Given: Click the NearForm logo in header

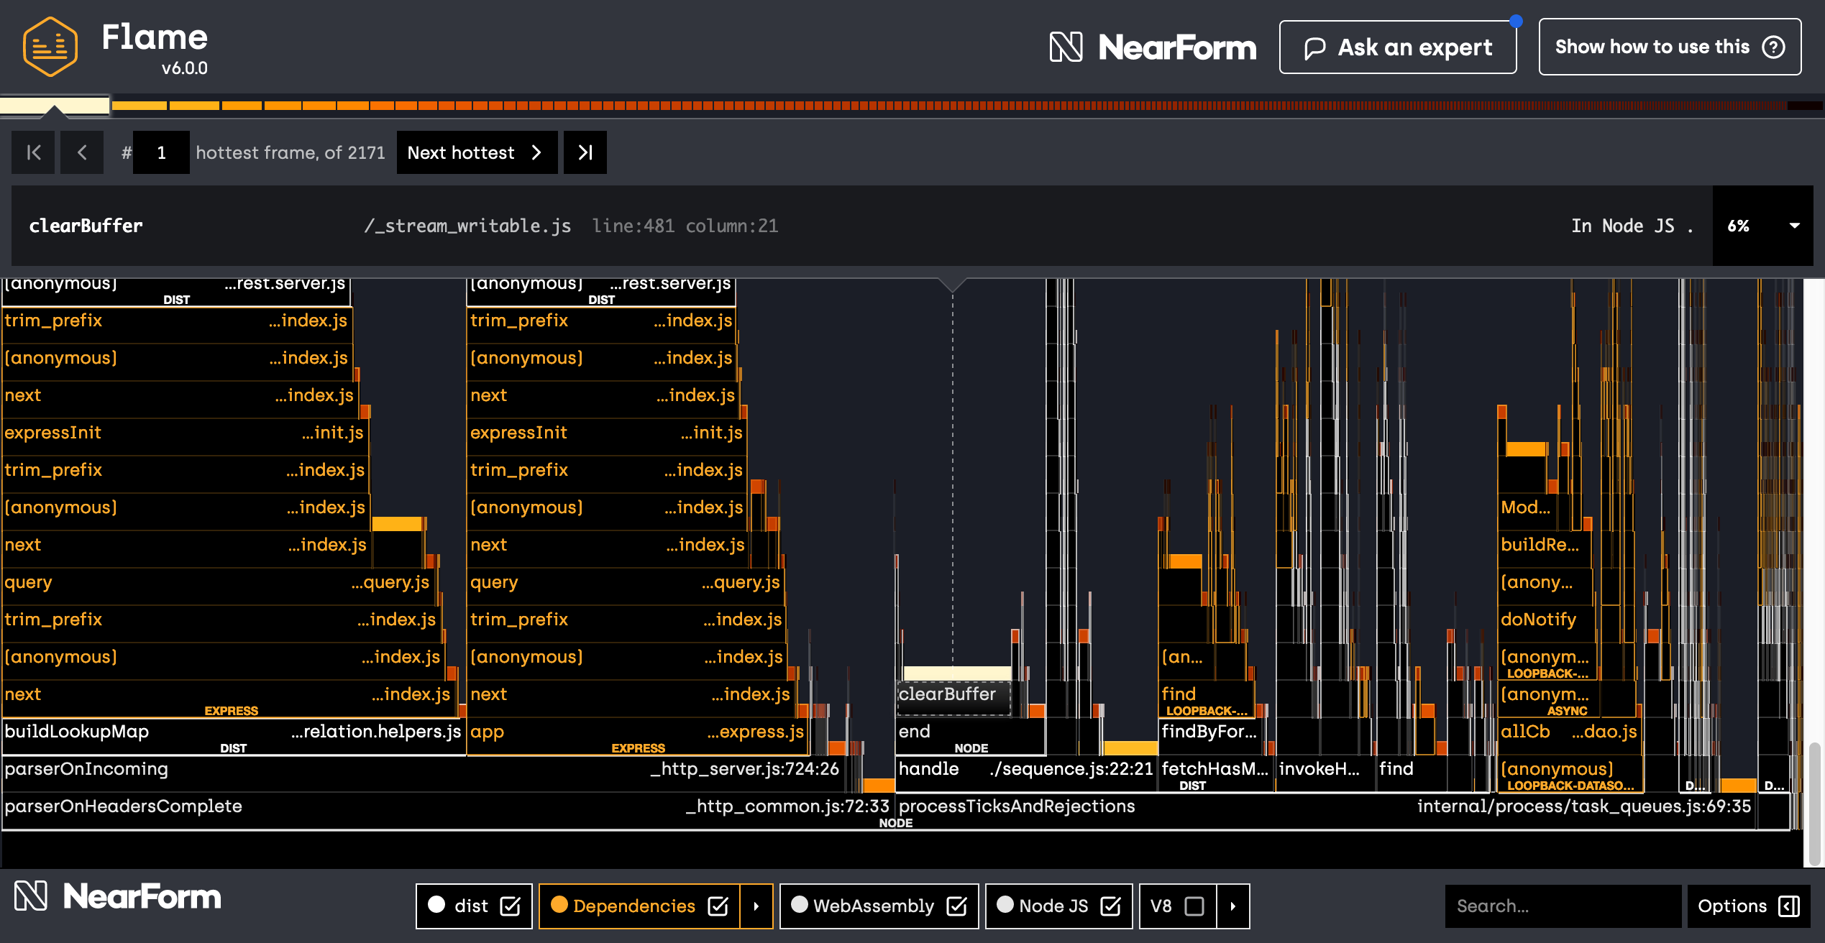Looking at the screenshot, I should click(1153, 47).
